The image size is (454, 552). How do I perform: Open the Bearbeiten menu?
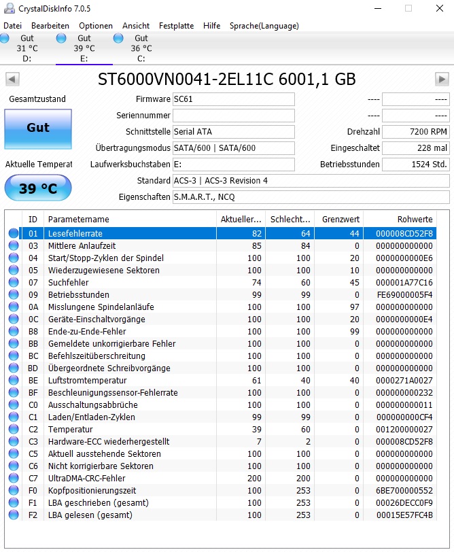[50, 26]
